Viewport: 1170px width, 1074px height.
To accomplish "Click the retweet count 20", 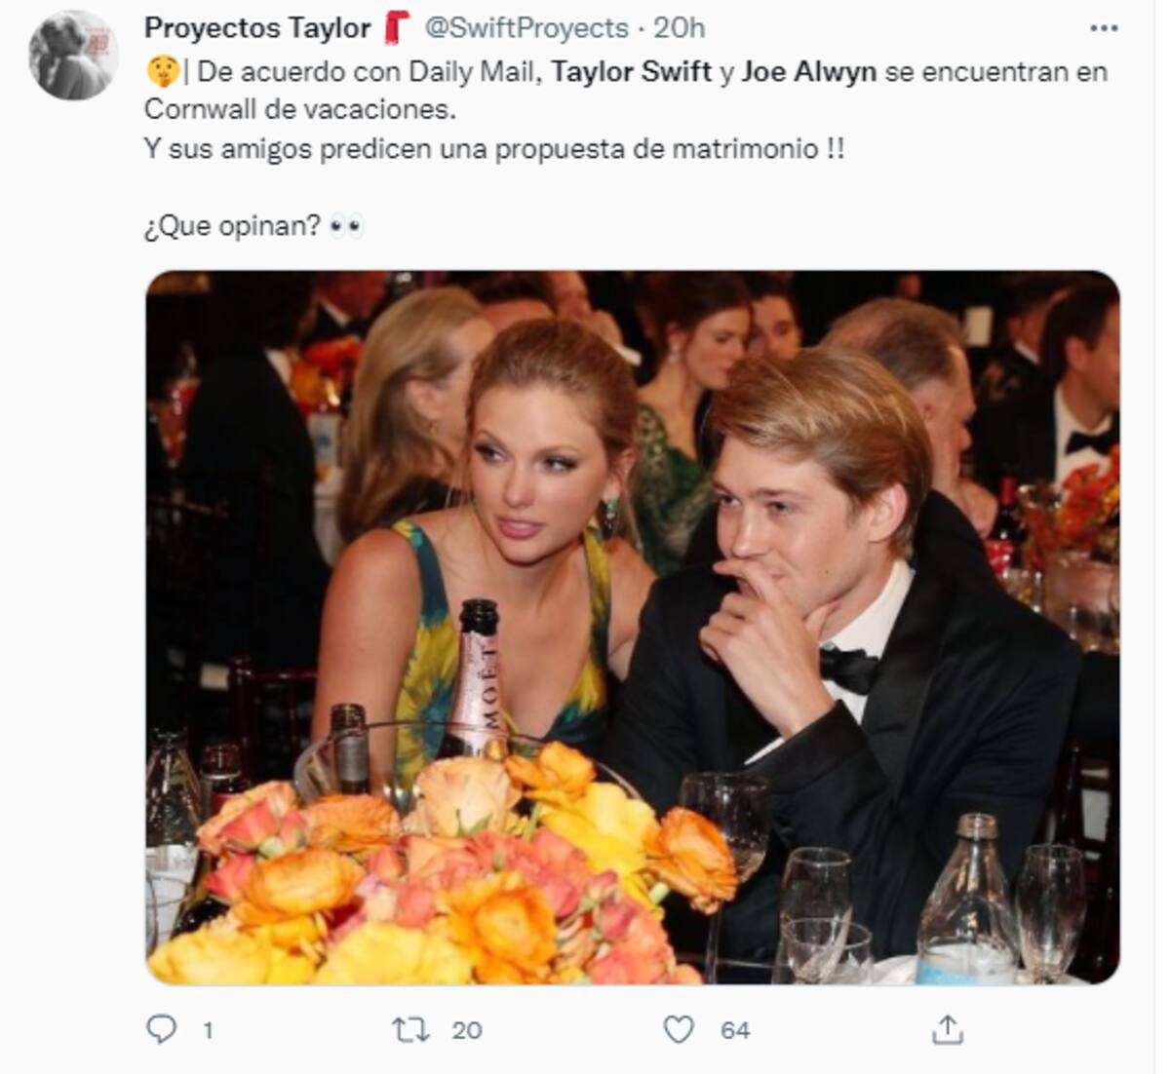I will (x=467, y=1030).
